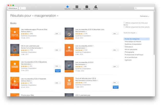Open cover of Les nouveautés d'iOS 7
The image size is (162, 106).
(69, 50)
